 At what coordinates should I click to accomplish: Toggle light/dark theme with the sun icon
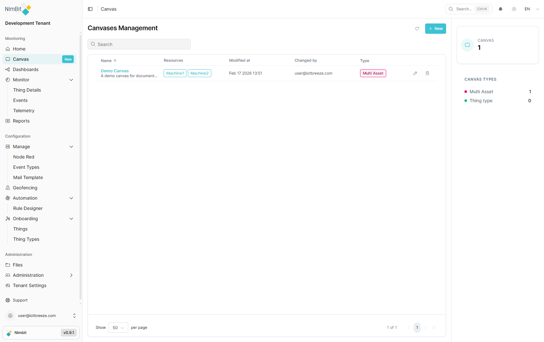click(x=514, y=9)
